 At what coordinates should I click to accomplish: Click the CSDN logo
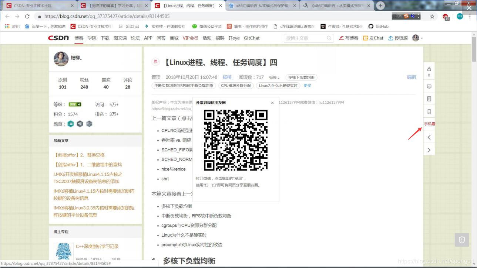coord(58,38)
